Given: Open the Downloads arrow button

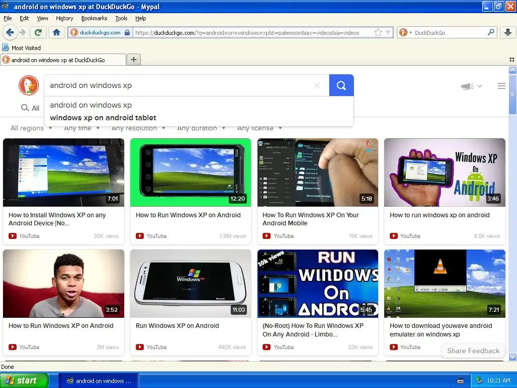Looking at the screenshot, I should coord(508,32).
